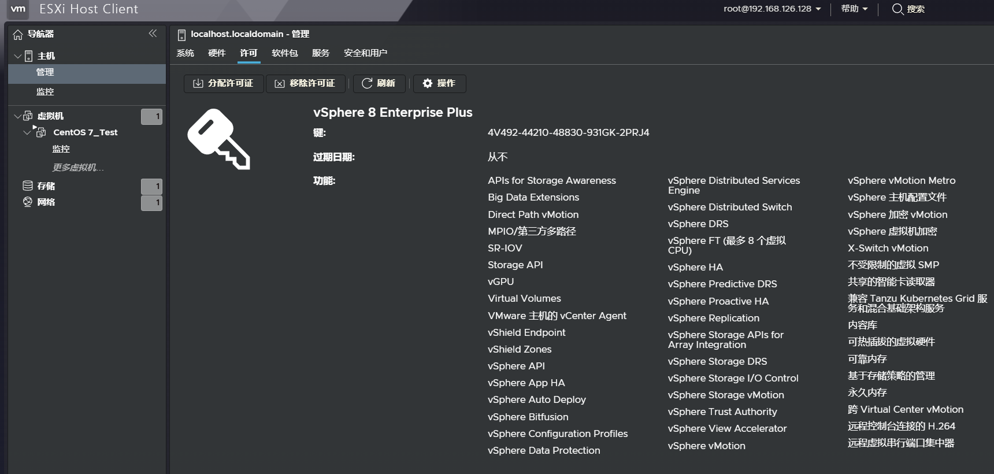This screenshot has height=474, width=994.
Task: Click the gear icon for actions
Action: point(428,83)
